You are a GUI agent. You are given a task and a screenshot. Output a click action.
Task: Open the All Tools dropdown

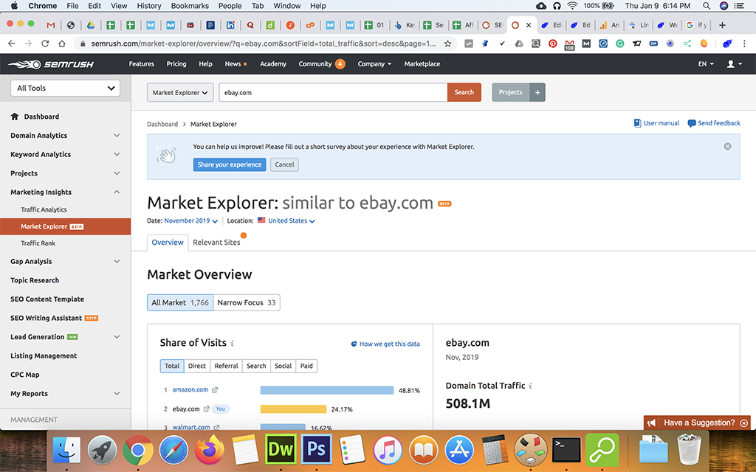[x=65, y=88]
